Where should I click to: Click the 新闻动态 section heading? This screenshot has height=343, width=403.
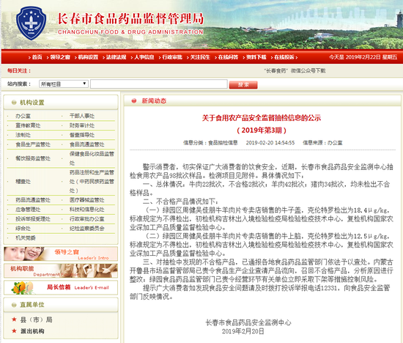(154, 101)
